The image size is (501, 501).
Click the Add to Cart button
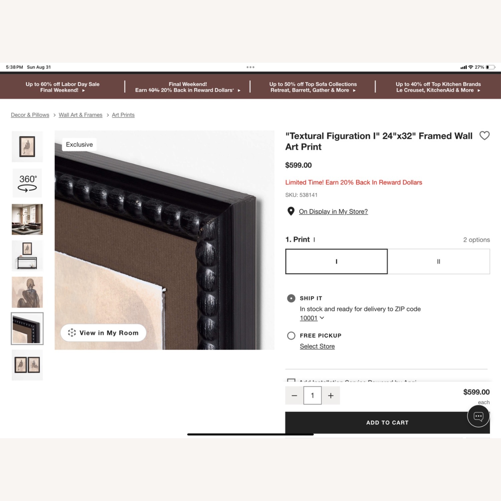pyautogui.click(x=387, y=423)
